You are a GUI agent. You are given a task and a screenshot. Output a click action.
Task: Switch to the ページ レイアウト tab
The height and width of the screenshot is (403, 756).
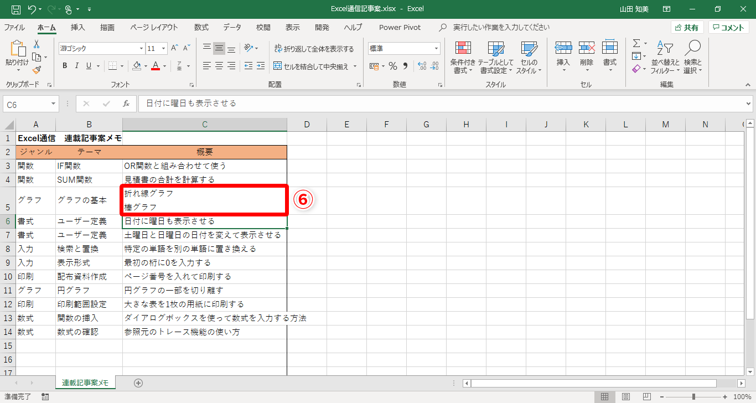click(x=154, y=28)
